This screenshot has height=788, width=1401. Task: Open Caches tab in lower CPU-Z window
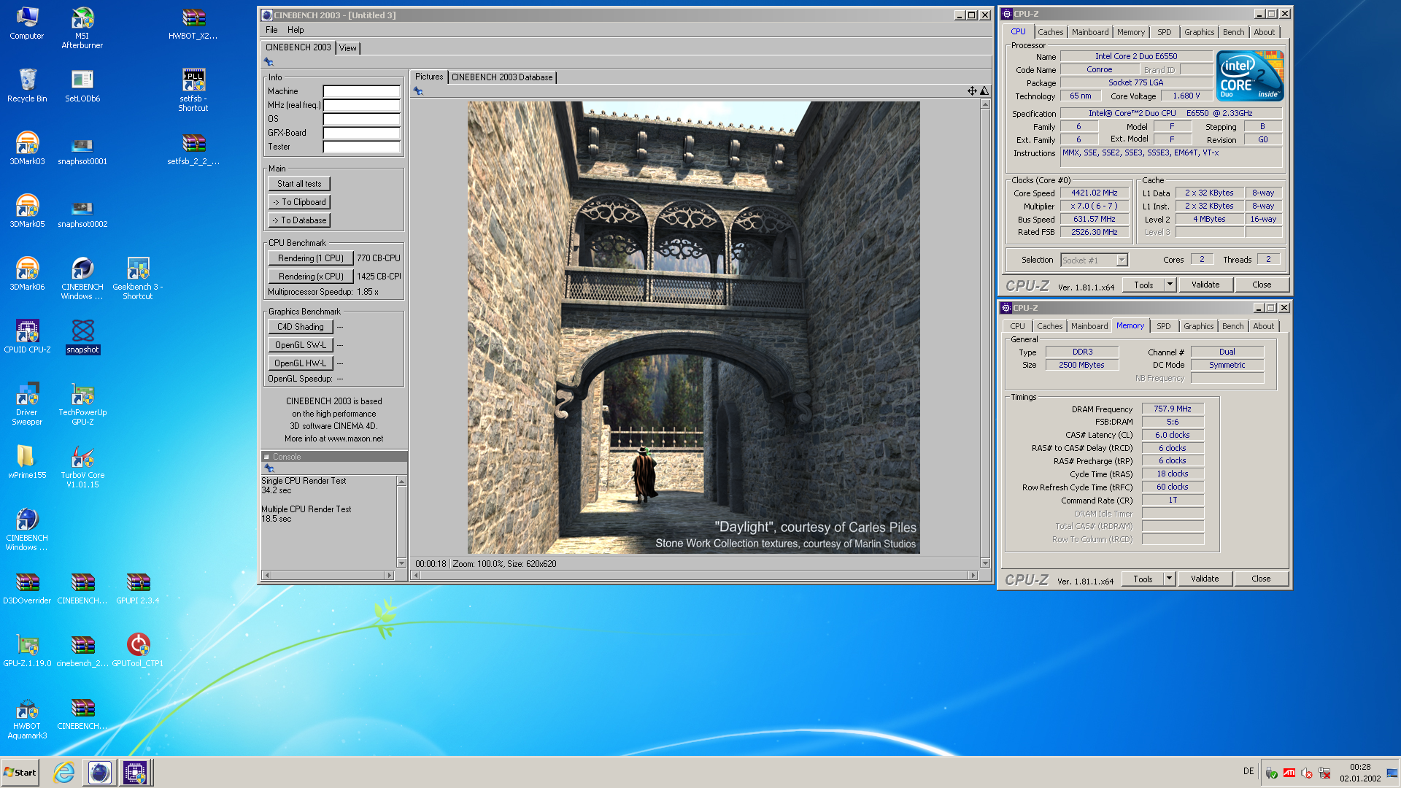click(x=1050, y=326)
